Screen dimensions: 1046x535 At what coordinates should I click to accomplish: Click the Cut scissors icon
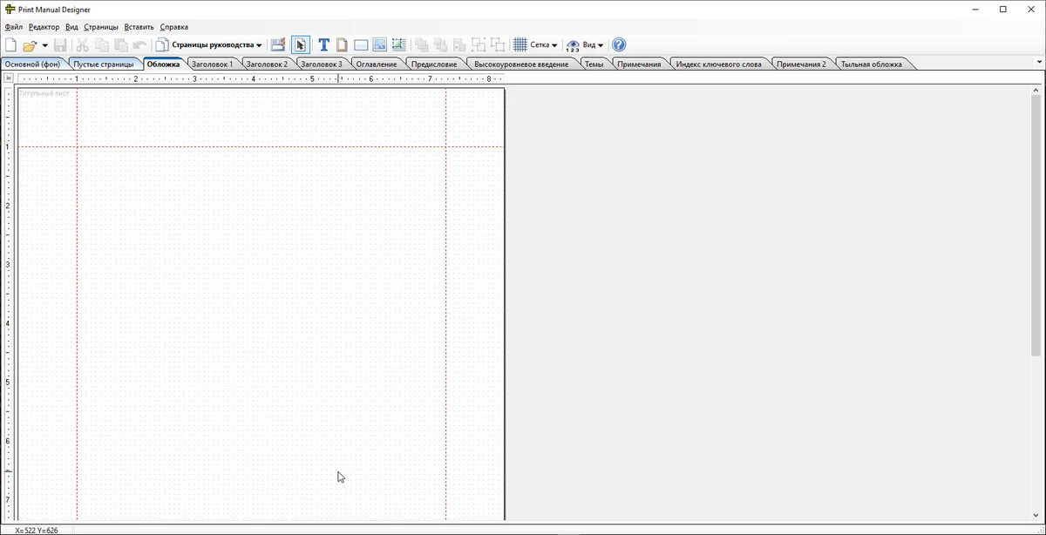click(83, 44)
